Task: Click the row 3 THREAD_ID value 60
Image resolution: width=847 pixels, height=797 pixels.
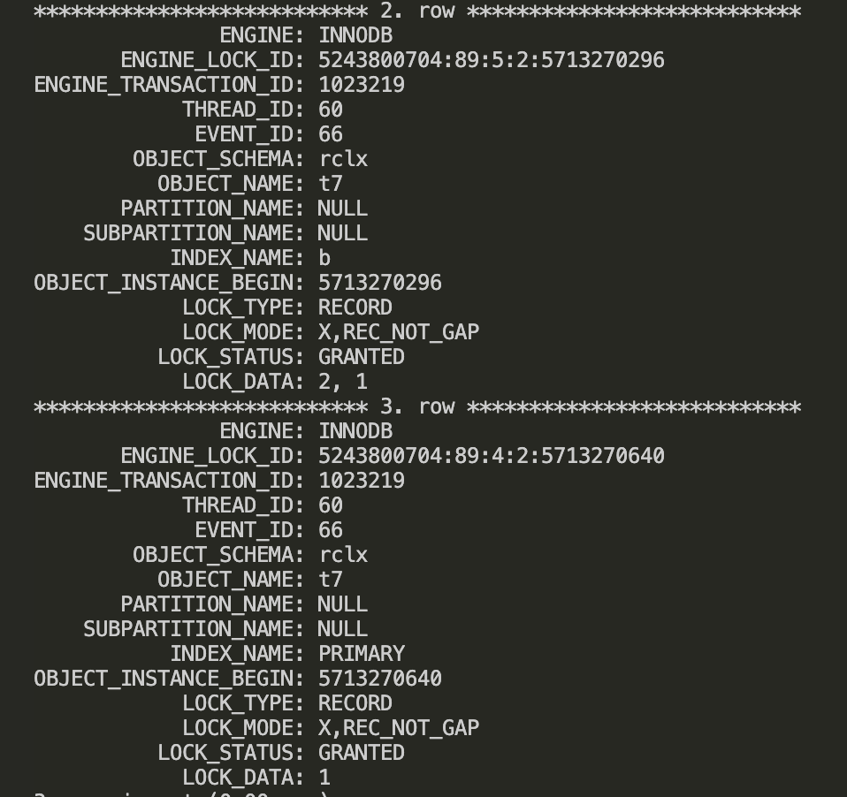Action: coord(331,505)
